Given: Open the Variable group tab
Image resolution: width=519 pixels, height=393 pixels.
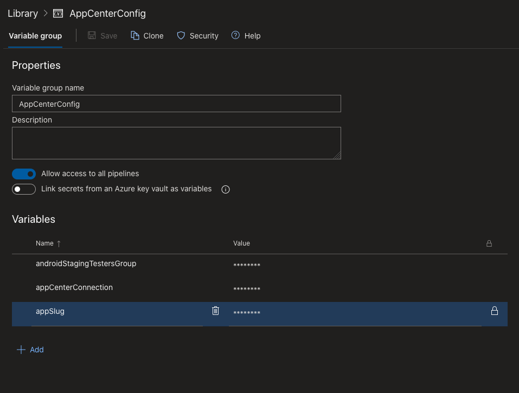Looking at the screenshot, I should (35, 36).
